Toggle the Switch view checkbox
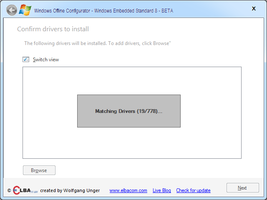 point(26,59)
